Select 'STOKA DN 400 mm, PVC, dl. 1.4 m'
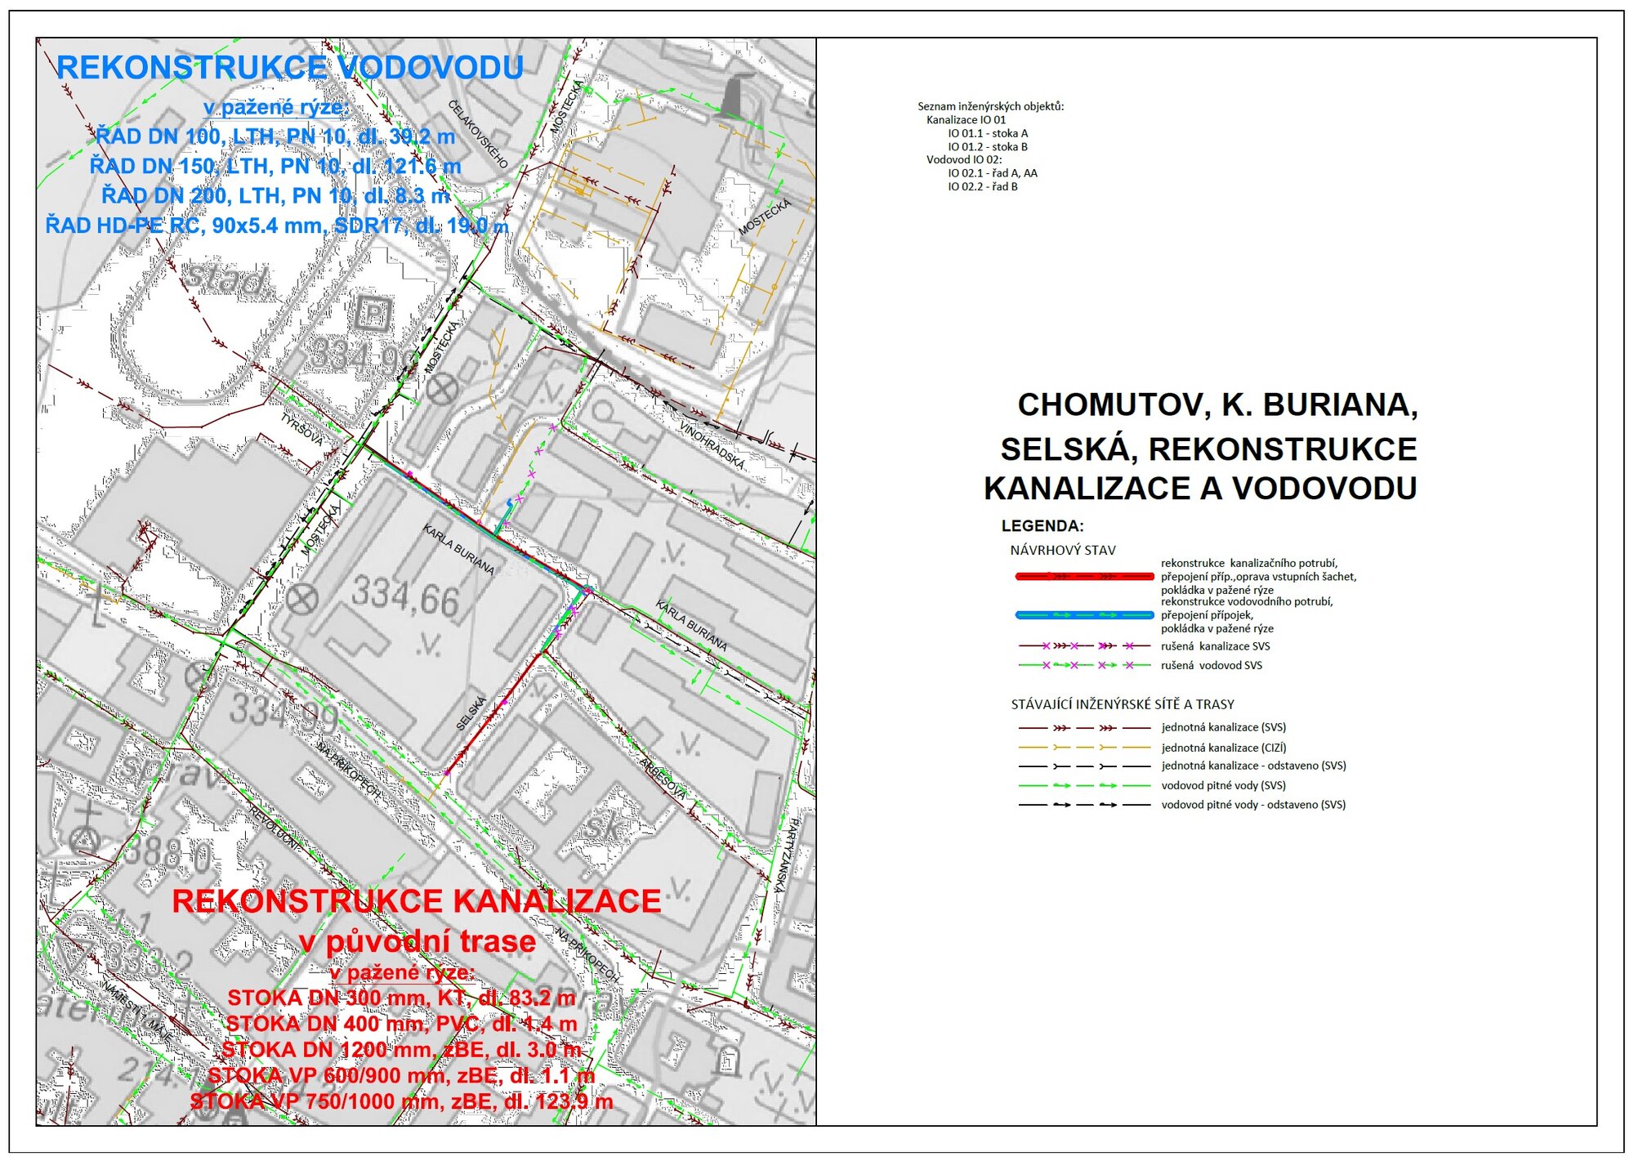Screen dimensions: 1634x1170 click(401, 1025)
